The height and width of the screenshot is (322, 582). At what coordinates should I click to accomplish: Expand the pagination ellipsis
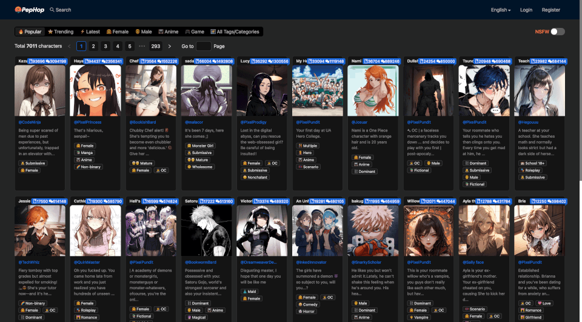pos(142,46)
